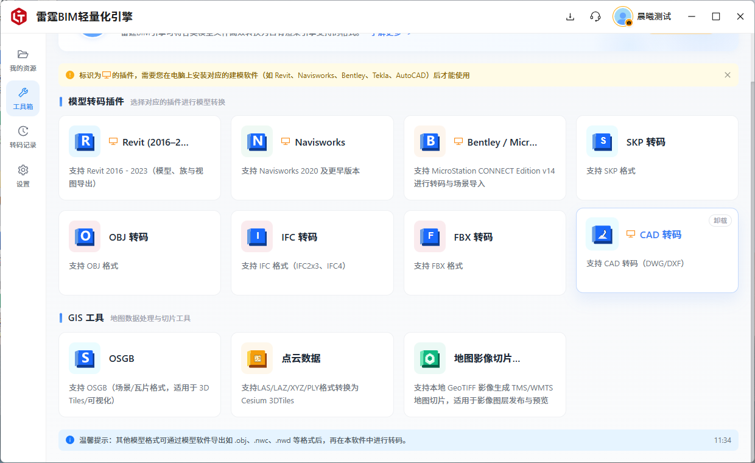
Task: Open the 我的资源 folder sidebar item
Action: pyautogui.click(x=23, y=60)
